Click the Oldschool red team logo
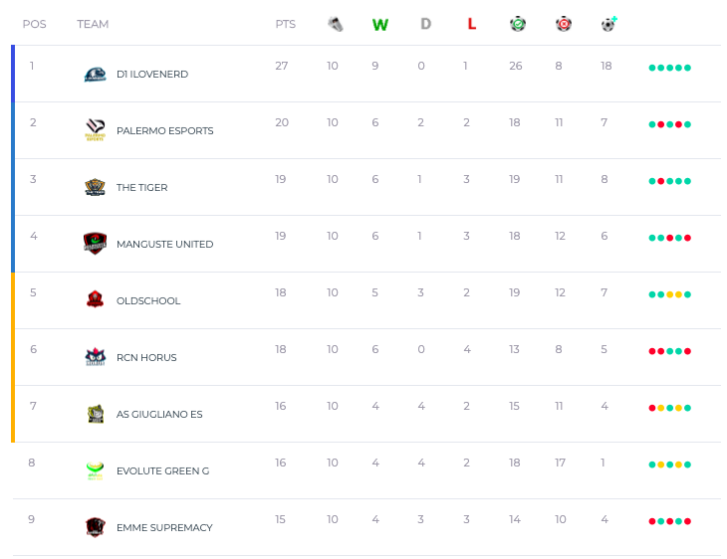 pos(95,299)
